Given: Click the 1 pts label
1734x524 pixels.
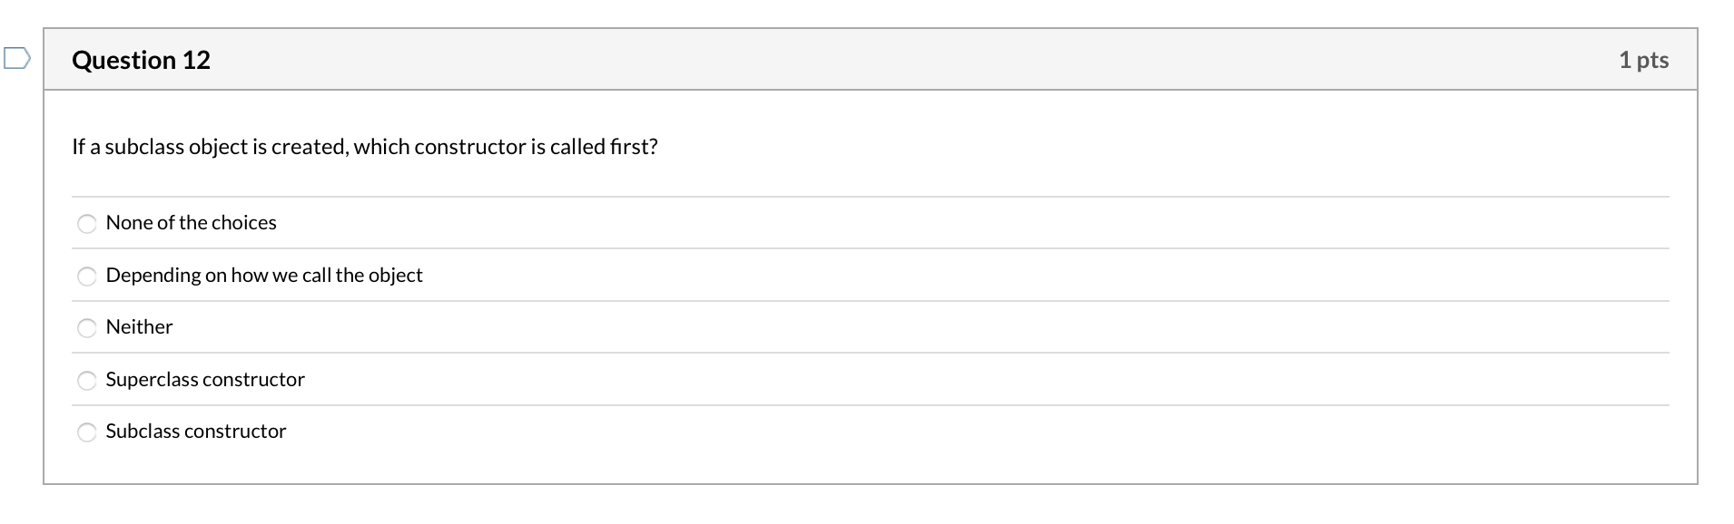Looking at the screenshot, I should [1644, 60].
